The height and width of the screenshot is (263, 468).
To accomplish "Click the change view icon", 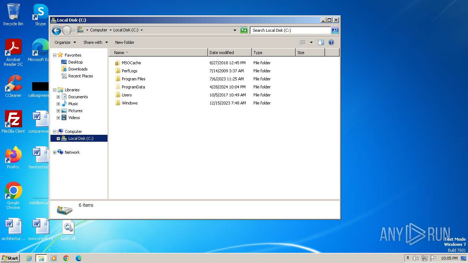I will (302, 42).
